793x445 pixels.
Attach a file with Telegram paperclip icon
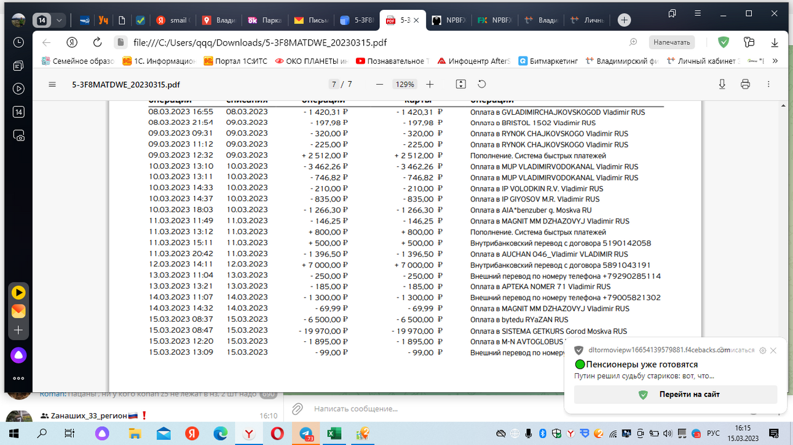point(298,409)
